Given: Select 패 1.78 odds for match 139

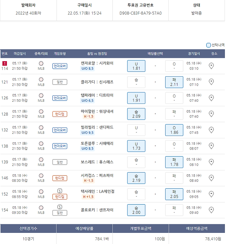Looking at the screenshot, I should coord(174,162).
